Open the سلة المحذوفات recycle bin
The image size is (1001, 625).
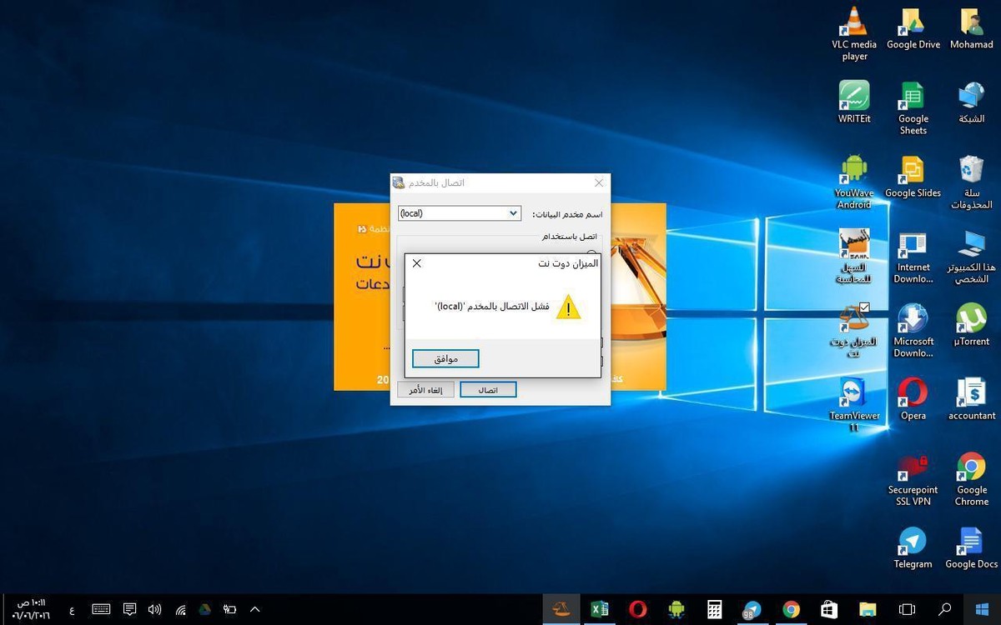point(971,182)
